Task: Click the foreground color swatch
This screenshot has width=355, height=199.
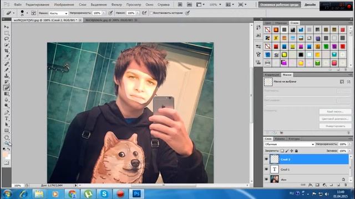Action: 5,155
